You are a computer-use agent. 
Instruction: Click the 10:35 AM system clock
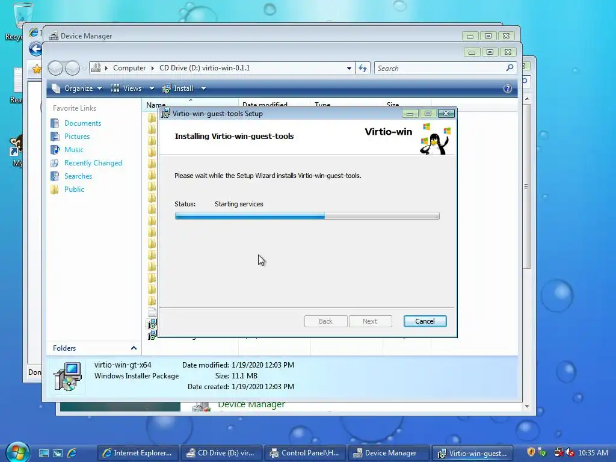[593, 452]
